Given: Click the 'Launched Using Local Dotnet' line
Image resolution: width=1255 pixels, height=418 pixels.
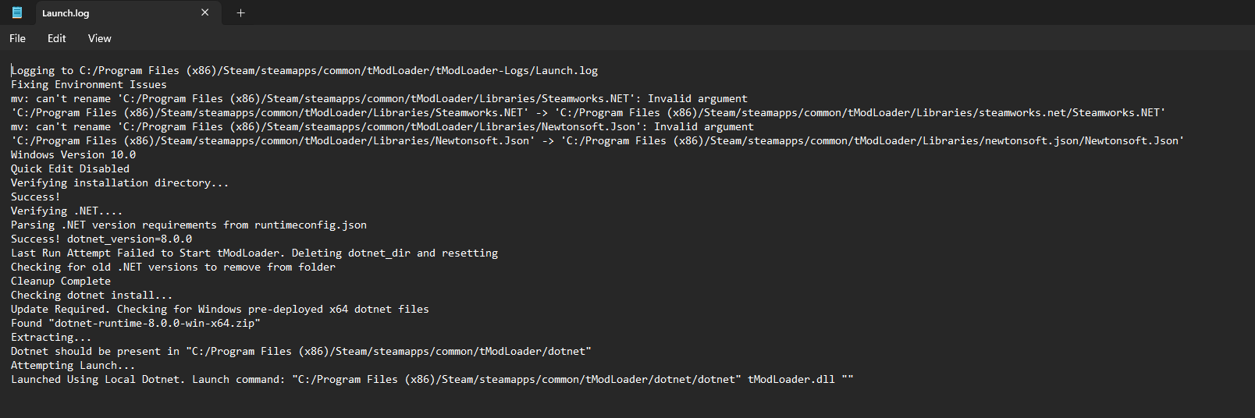Looking at the screenshot, I should click(432, 380).
